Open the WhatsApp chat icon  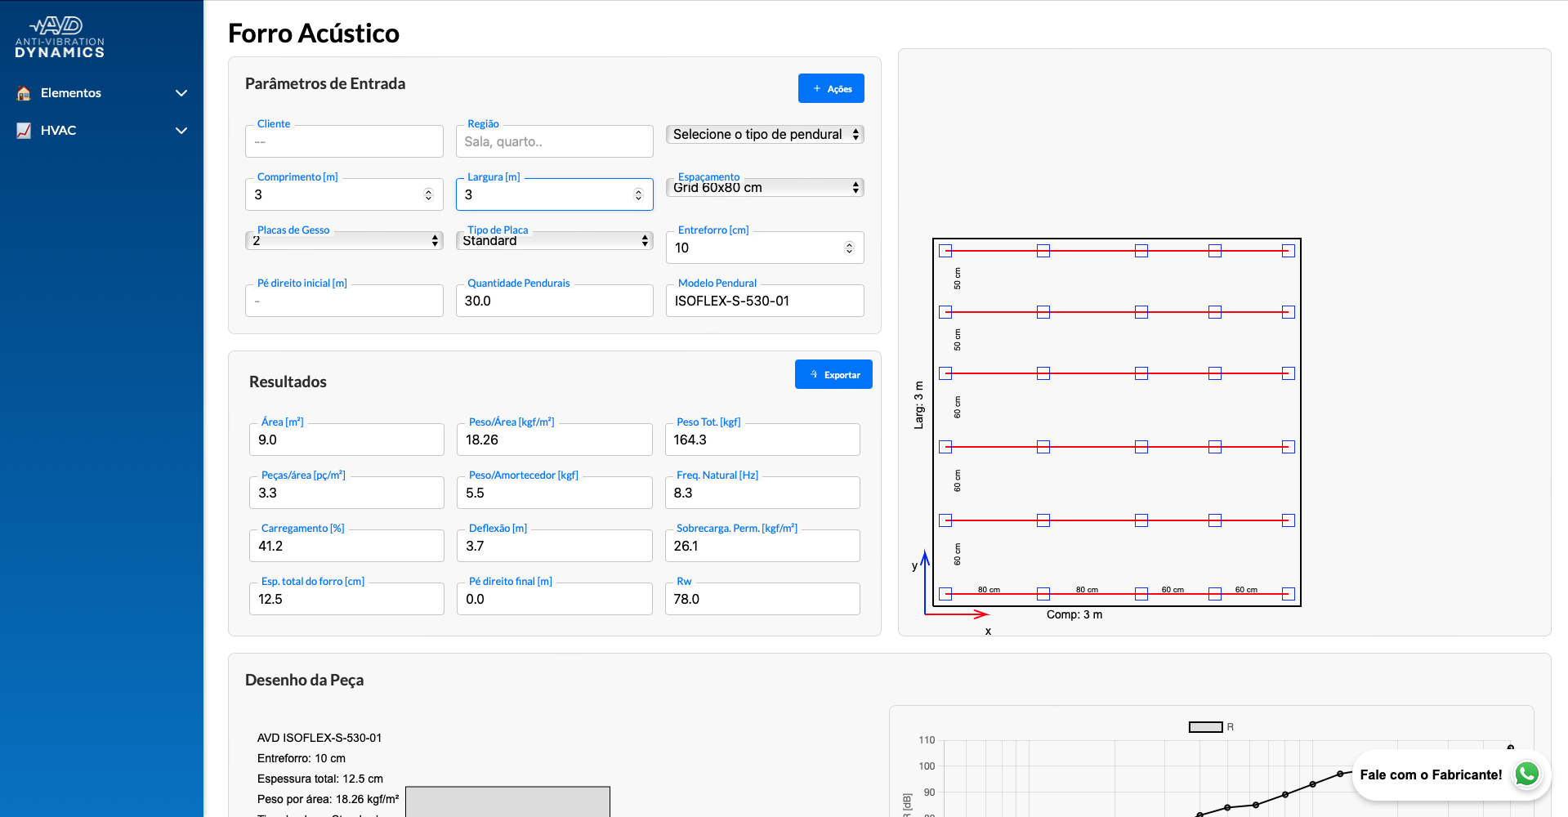tap(1526, 774)
